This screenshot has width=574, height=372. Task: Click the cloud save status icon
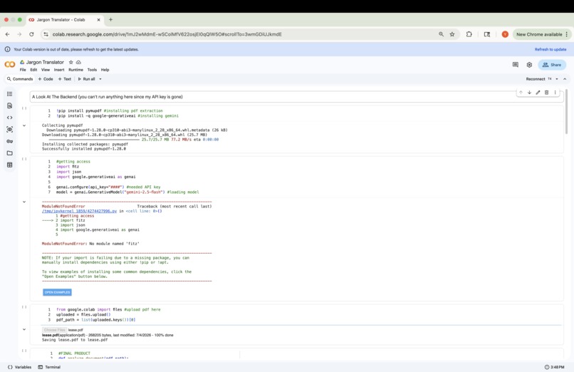click(79, 62)
